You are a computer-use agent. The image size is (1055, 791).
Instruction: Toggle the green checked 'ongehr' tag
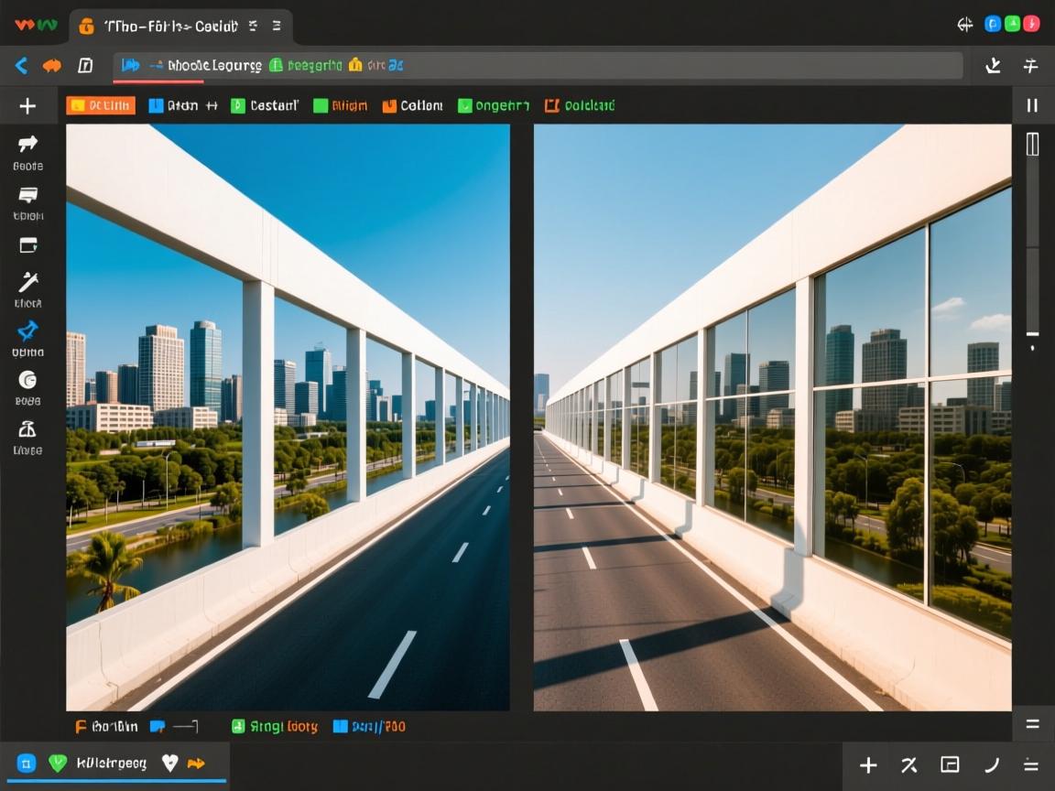[x=493, y=105]
